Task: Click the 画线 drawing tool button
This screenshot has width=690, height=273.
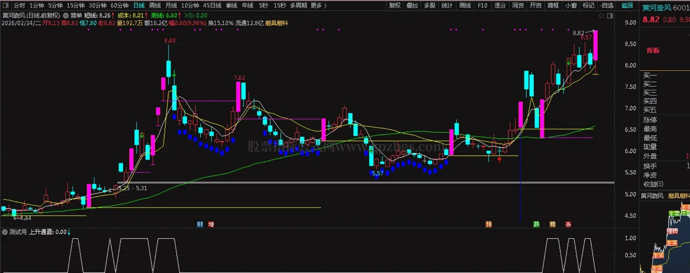Action: [465, 6]
